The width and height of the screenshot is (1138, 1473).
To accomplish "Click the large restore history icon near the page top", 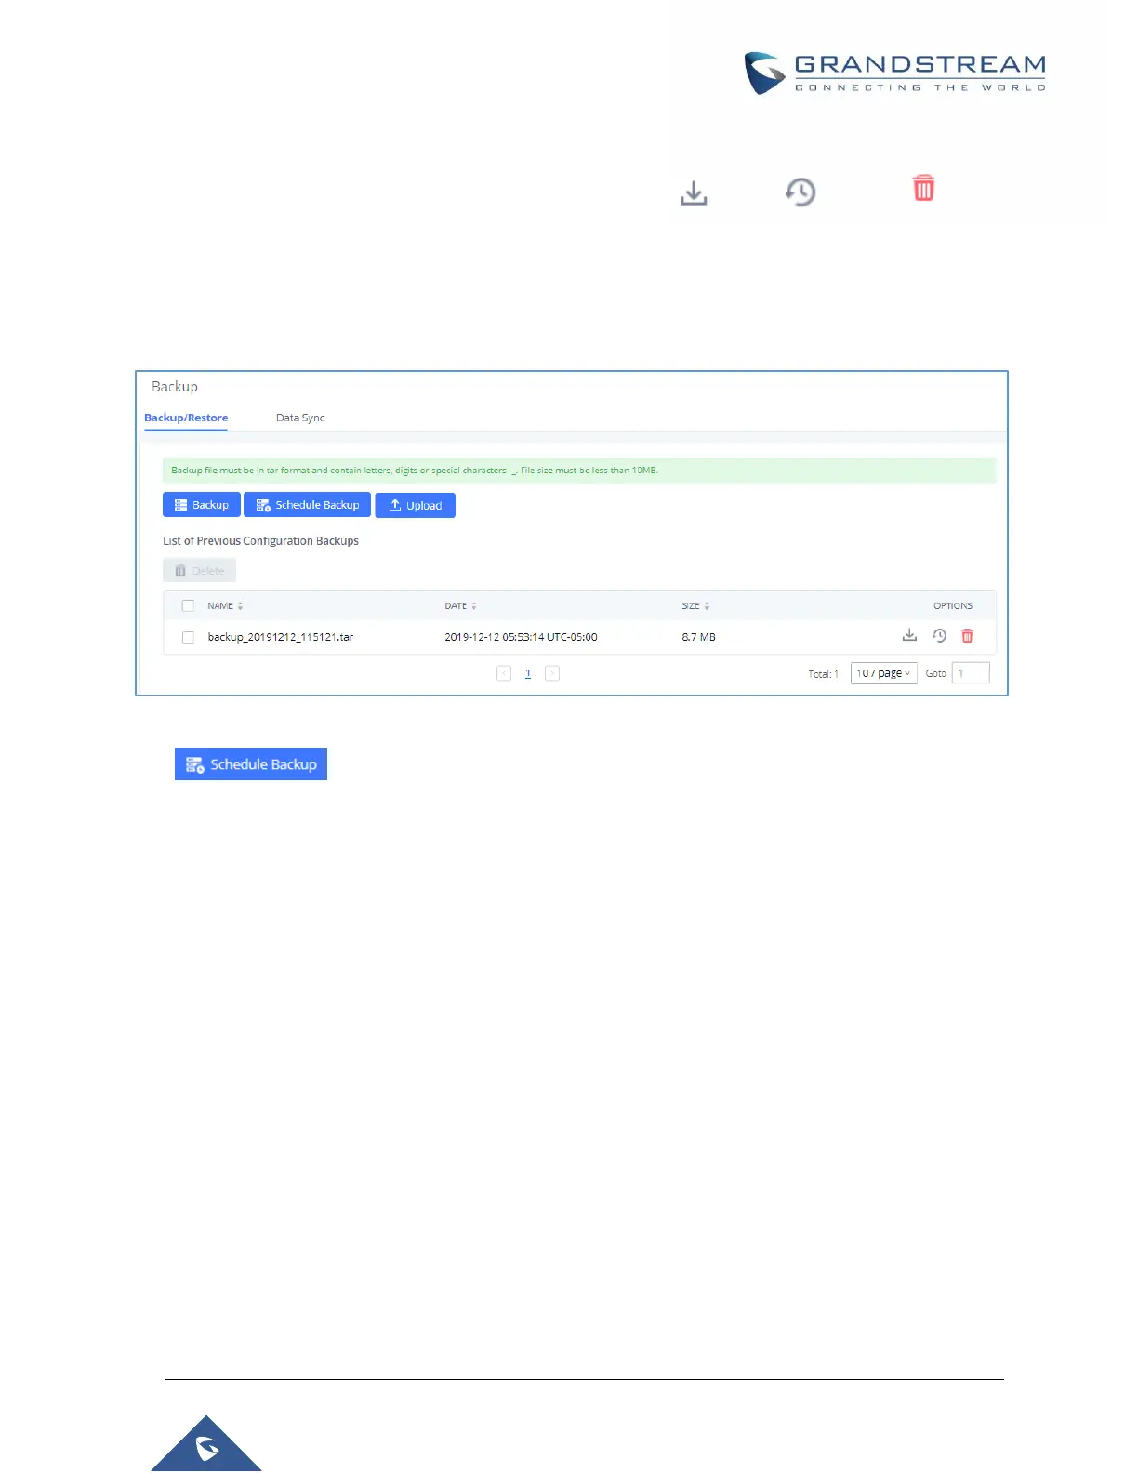I will click(800, 192).
